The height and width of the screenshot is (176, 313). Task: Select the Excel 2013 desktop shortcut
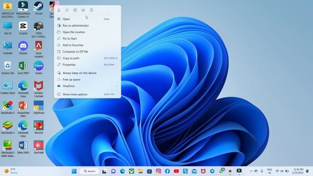click(x=23, y=68)
